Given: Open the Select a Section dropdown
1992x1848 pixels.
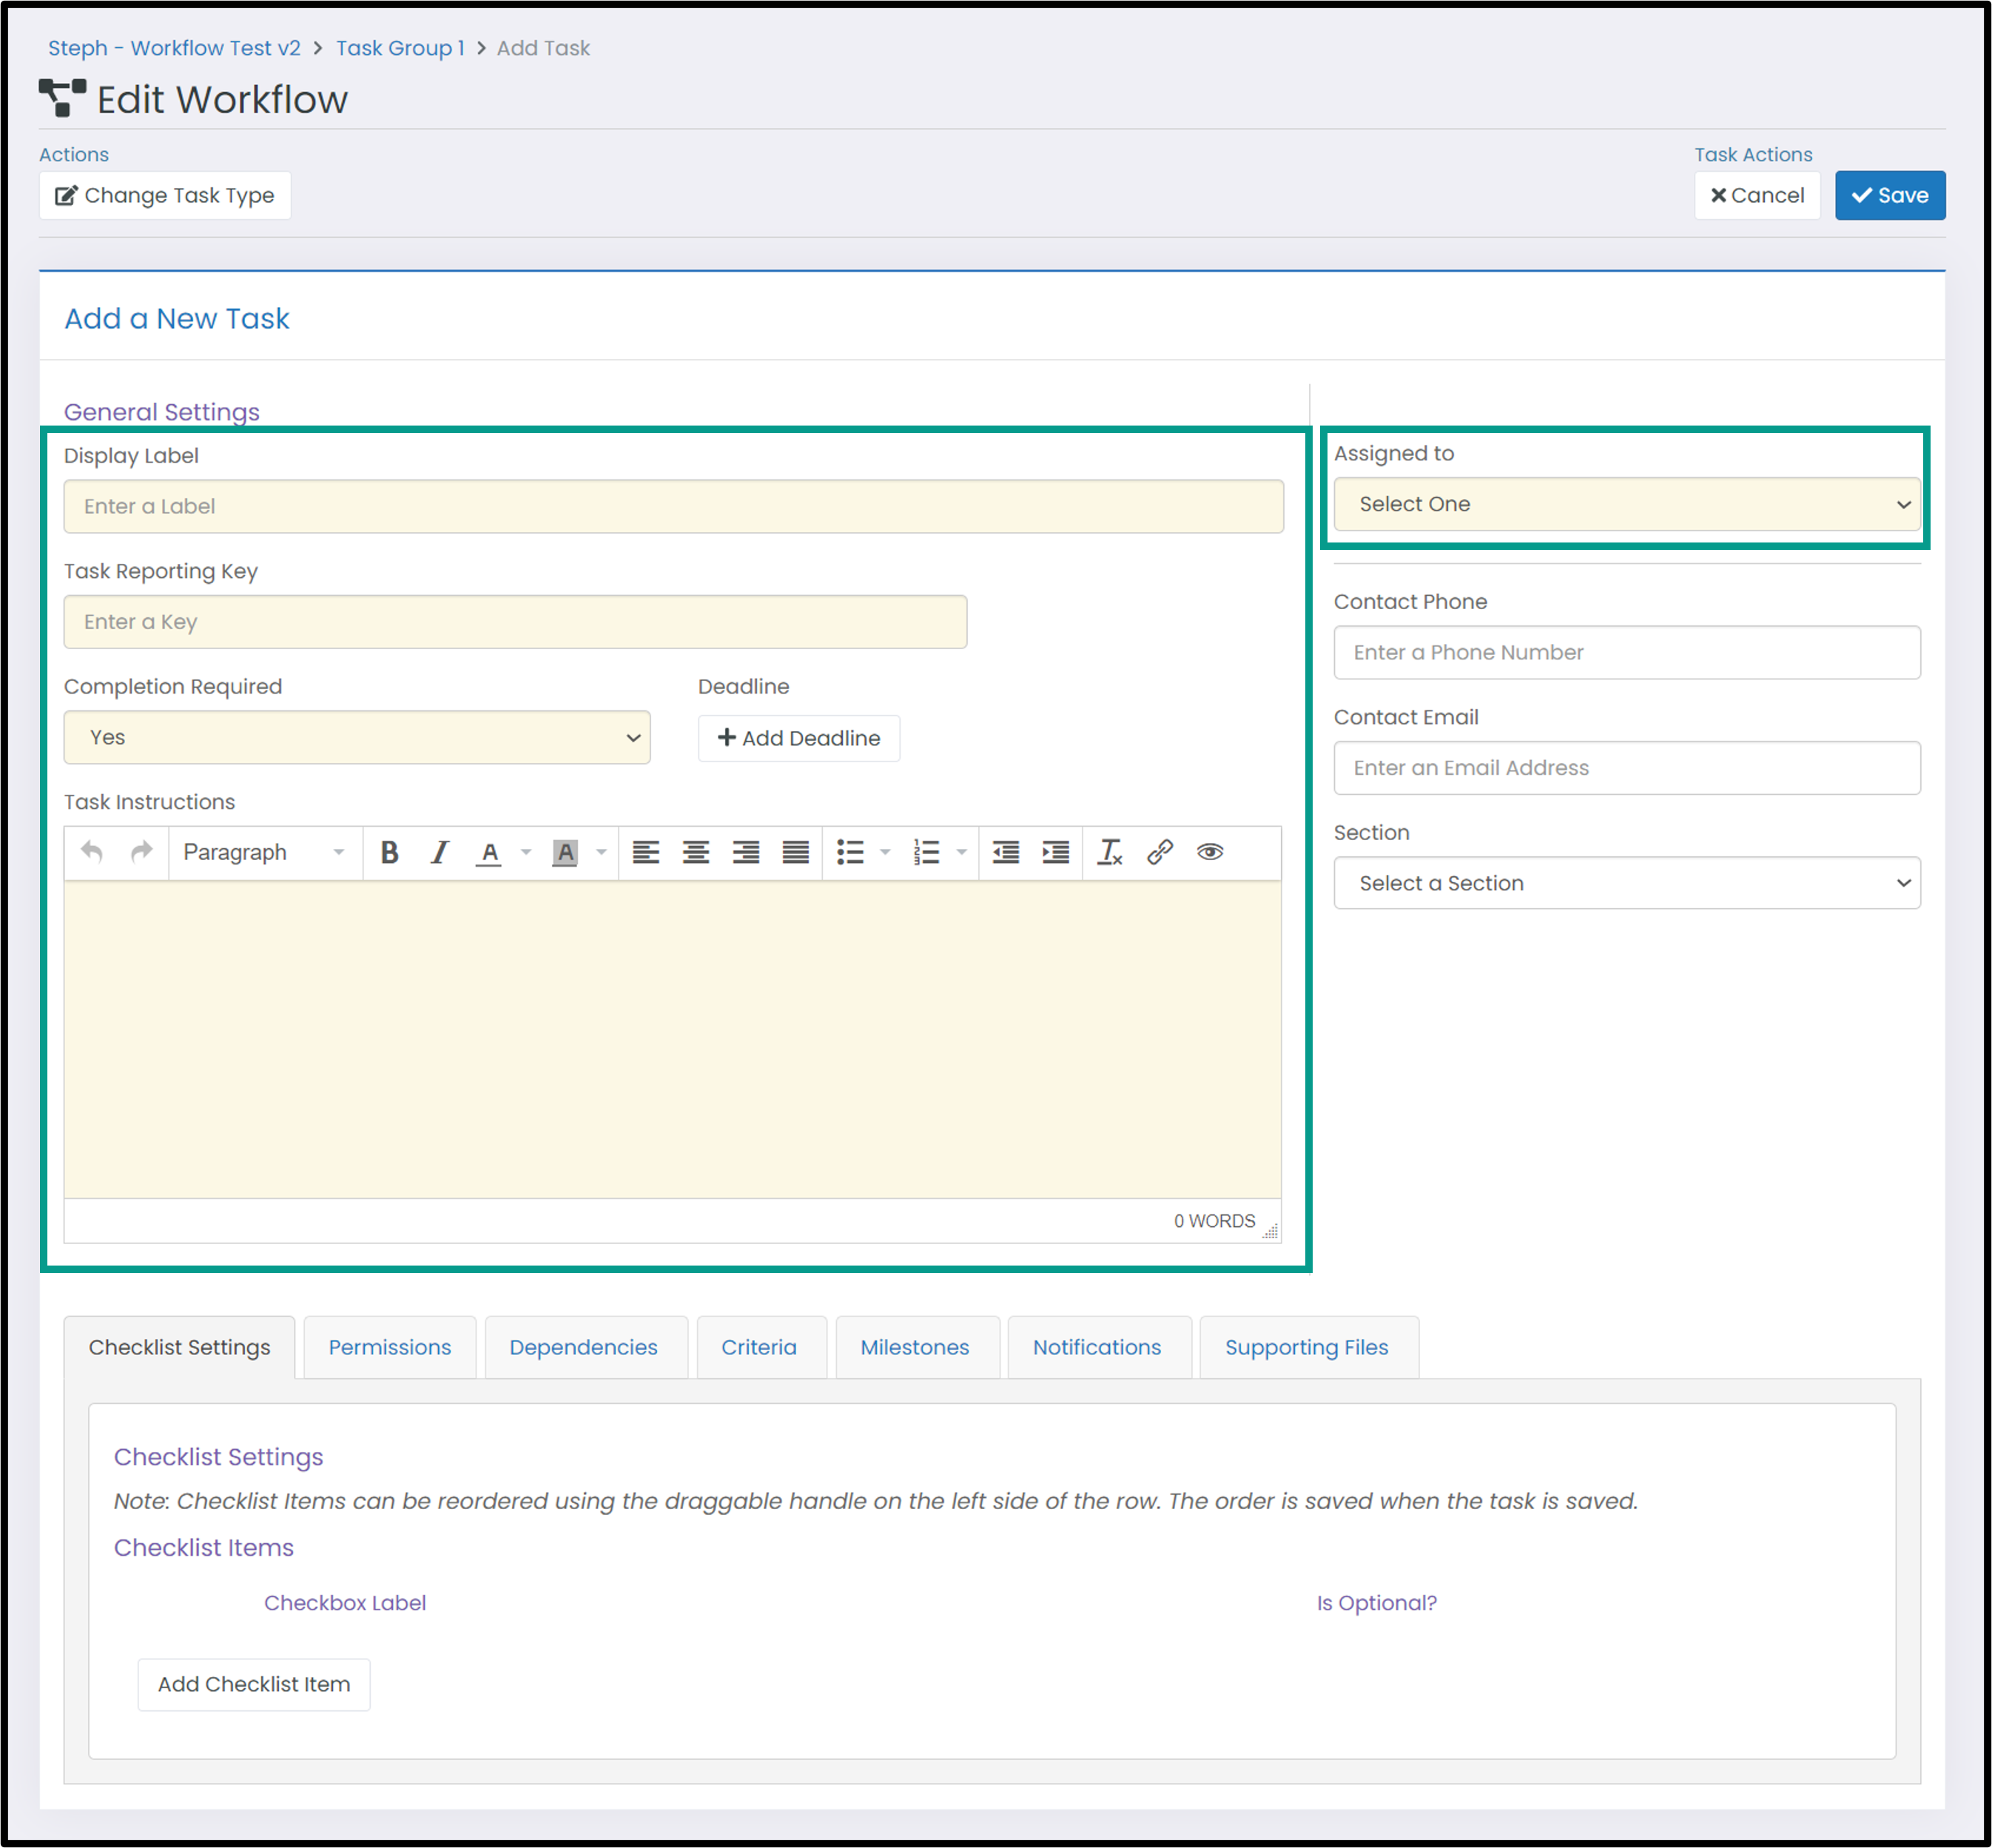Looking at the screenshot, I should click(x=1627, y=883).
